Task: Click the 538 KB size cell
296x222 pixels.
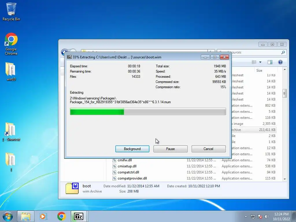Action: click(270, 166)
